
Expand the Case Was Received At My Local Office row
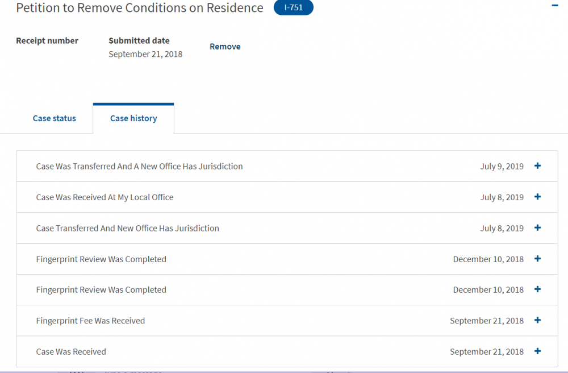pyautogui.click(x=287, y=197)
